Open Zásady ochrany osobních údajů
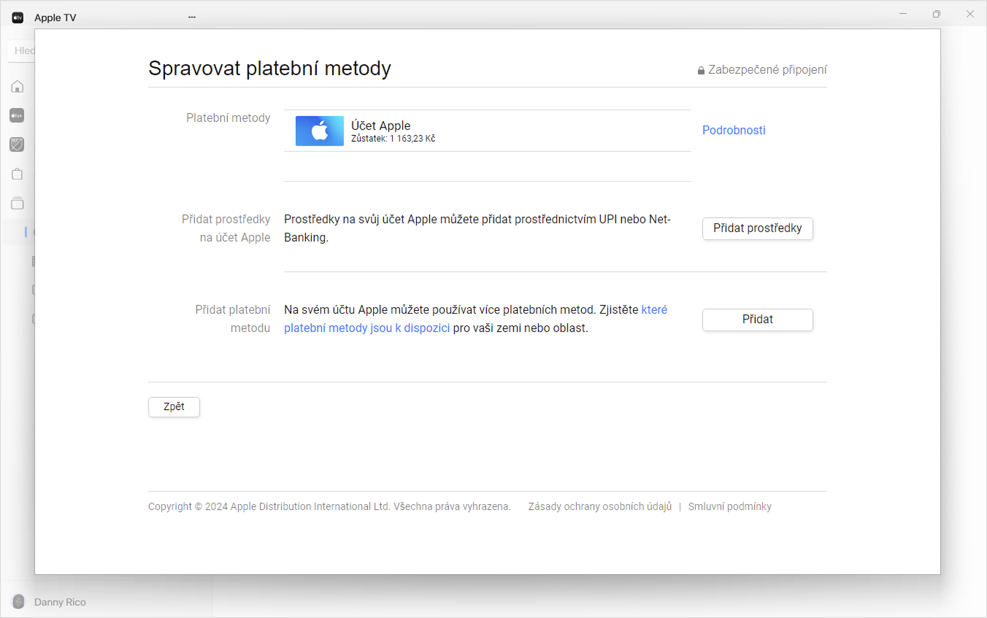The image size is (987, 618). [599, 506]
